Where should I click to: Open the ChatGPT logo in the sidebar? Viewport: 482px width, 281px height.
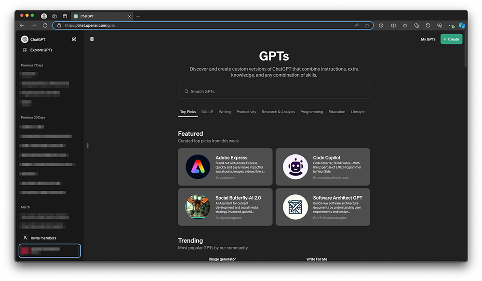click(25, 40)
